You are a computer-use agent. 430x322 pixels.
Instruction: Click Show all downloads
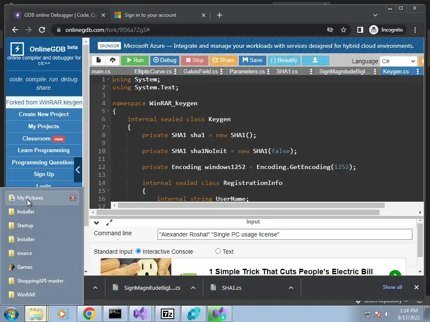click(393, 287)
